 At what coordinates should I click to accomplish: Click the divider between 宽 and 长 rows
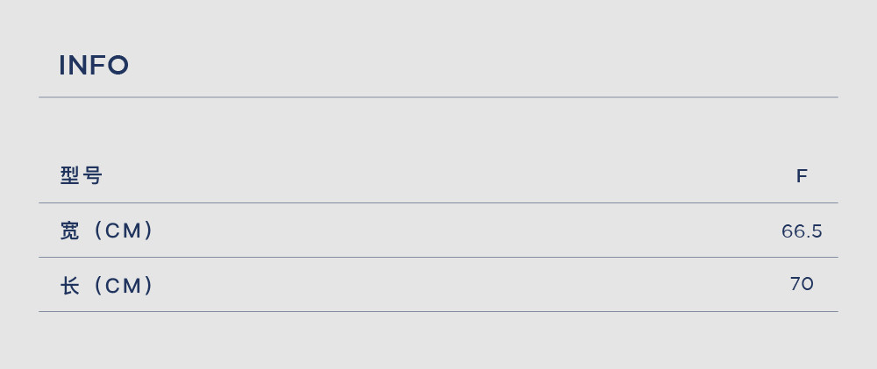(438, 257)
